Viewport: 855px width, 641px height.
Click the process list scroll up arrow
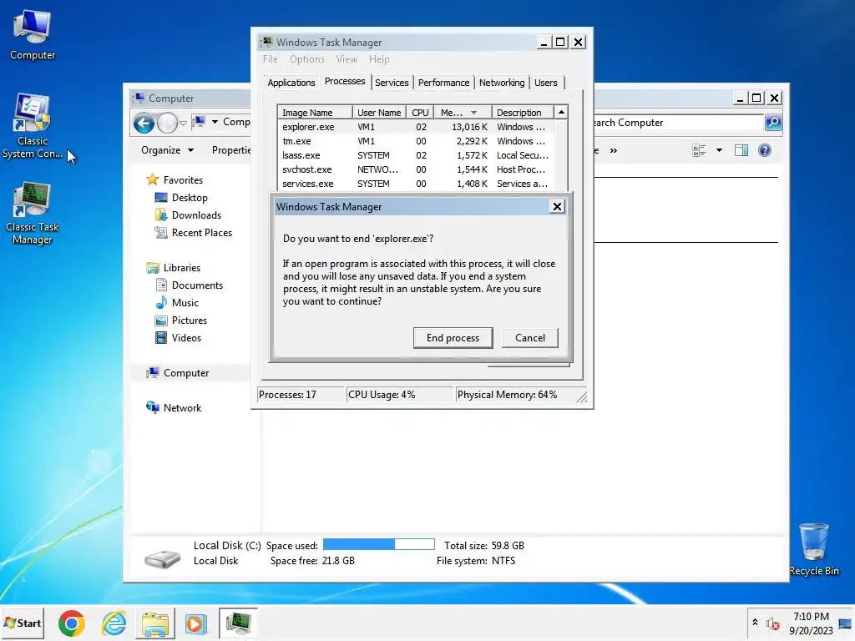point(560,113)
